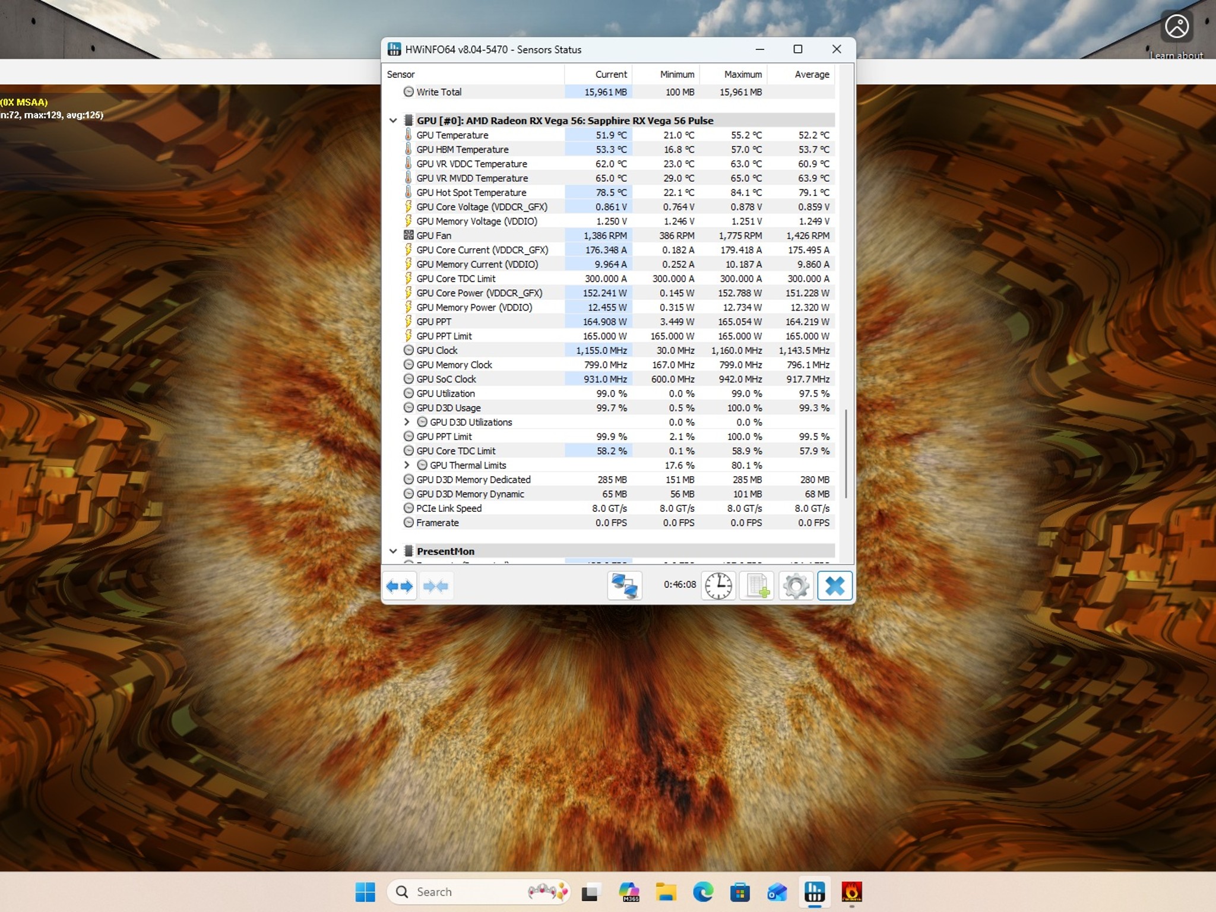Image resolution: width=1216 pixels, height=912 pixels.
Task: Close sensors with the blue X button
Action: (x=834, y=585)
